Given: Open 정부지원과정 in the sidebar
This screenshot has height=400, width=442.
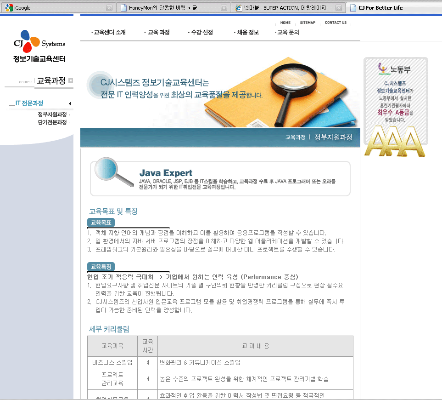Looking at the screenshot, I should (52, 114).
